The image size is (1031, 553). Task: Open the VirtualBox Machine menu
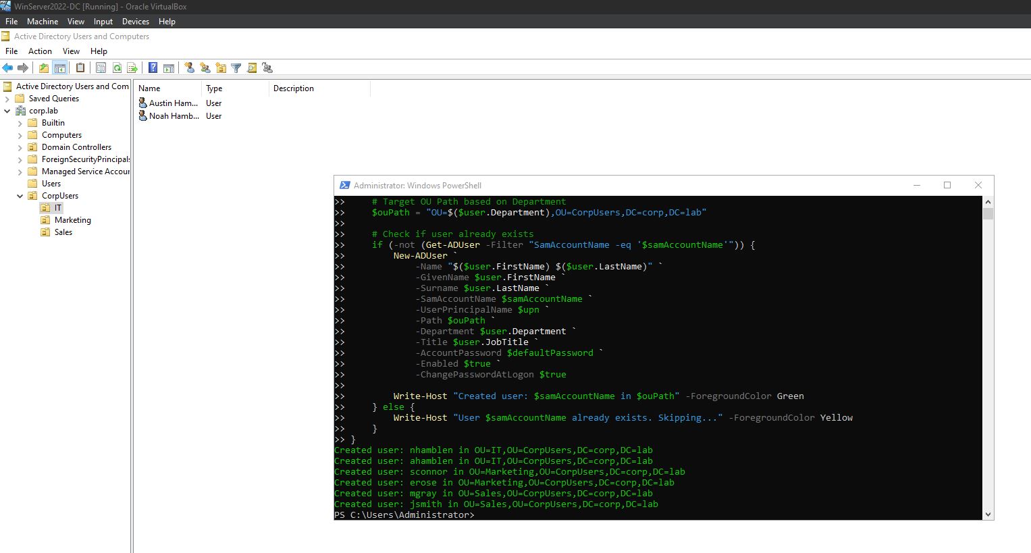coord(43,22)
